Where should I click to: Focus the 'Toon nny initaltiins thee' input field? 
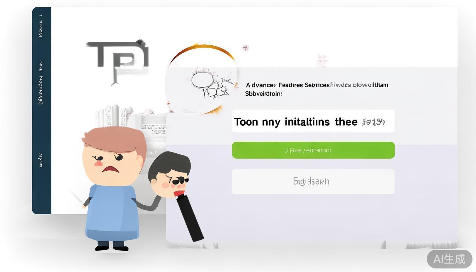tap(313, 121)
